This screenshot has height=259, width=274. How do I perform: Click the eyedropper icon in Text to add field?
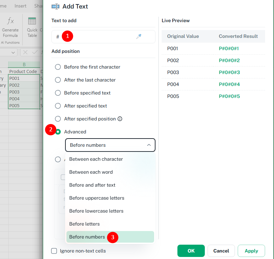pyautogui.click(x=139, y=37)
